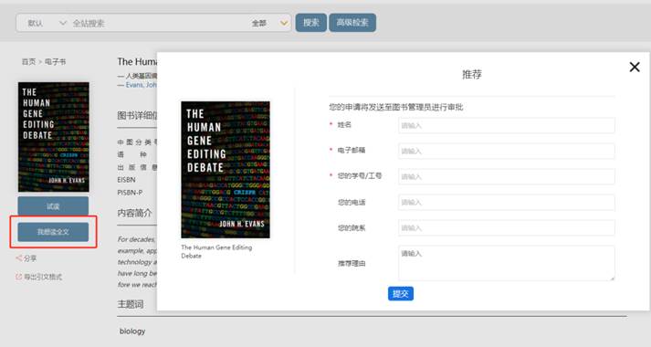Click the book cover thumbnail in sidebar
Image resolution: width=651 pixels, height=347 pixels.
pyautogui.click(x=54, y=137)
